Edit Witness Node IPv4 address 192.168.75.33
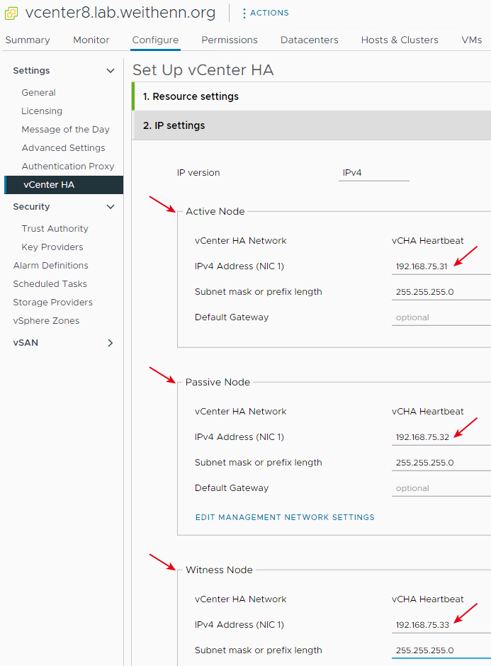Viewport: 491px width, 666px height. click(x=441, y=625)
